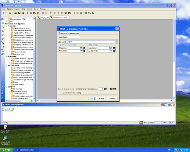Click the Cut (scissors) toolbar icon
Image resolution: width=190 pixels, height=152 pixels.
(x=28, y=13)
